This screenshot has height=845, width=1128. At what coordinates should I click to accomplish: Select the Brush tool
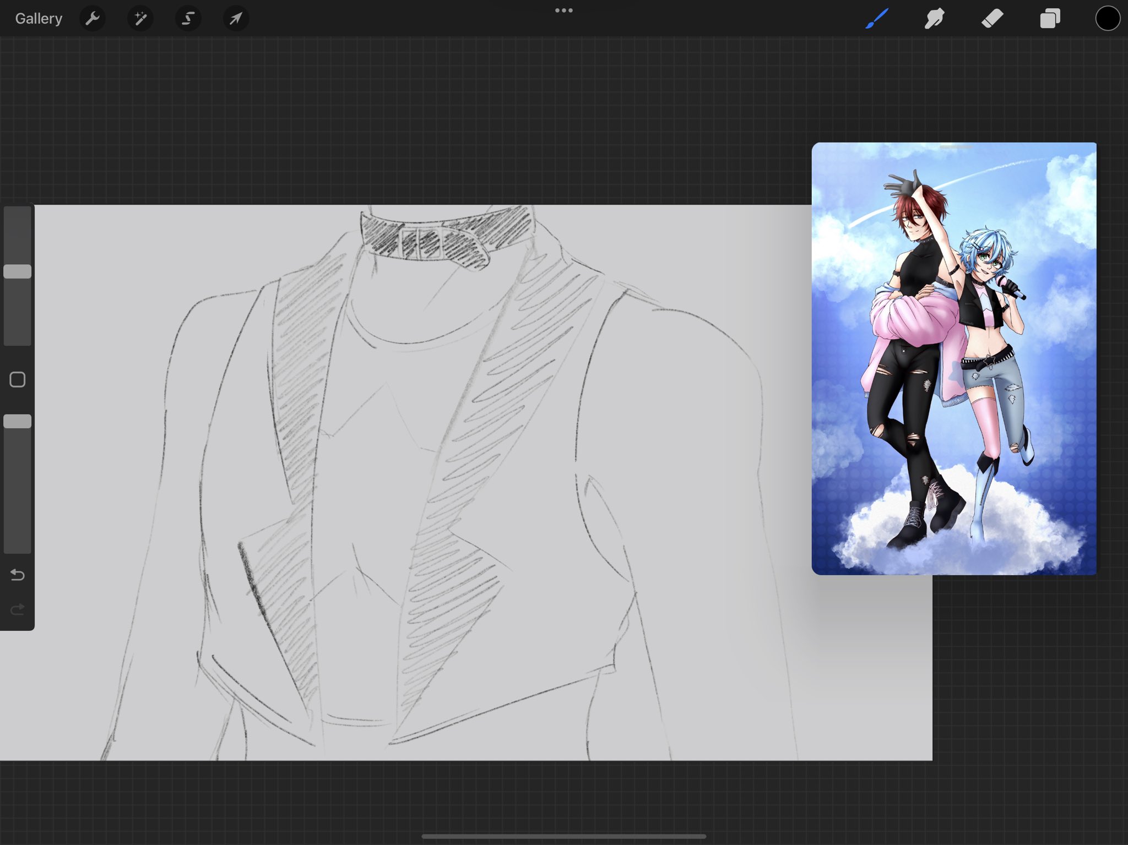click(877, 19)
